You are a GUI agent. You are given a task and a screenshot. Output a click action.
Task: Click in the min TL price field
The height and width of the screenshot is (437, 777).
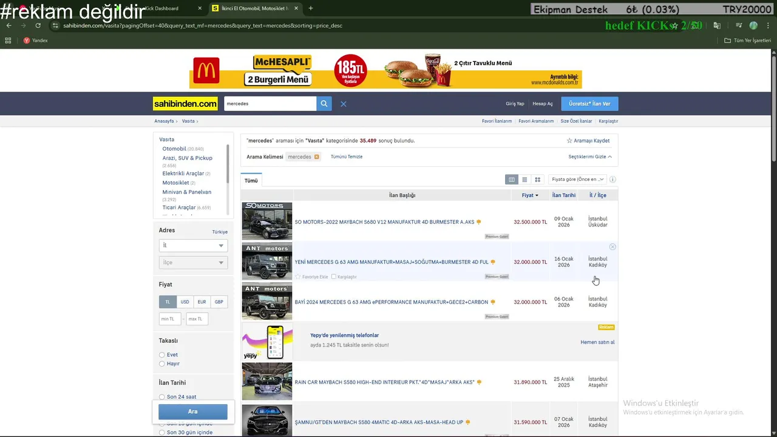pyautogui.click(x=170, y=319)
